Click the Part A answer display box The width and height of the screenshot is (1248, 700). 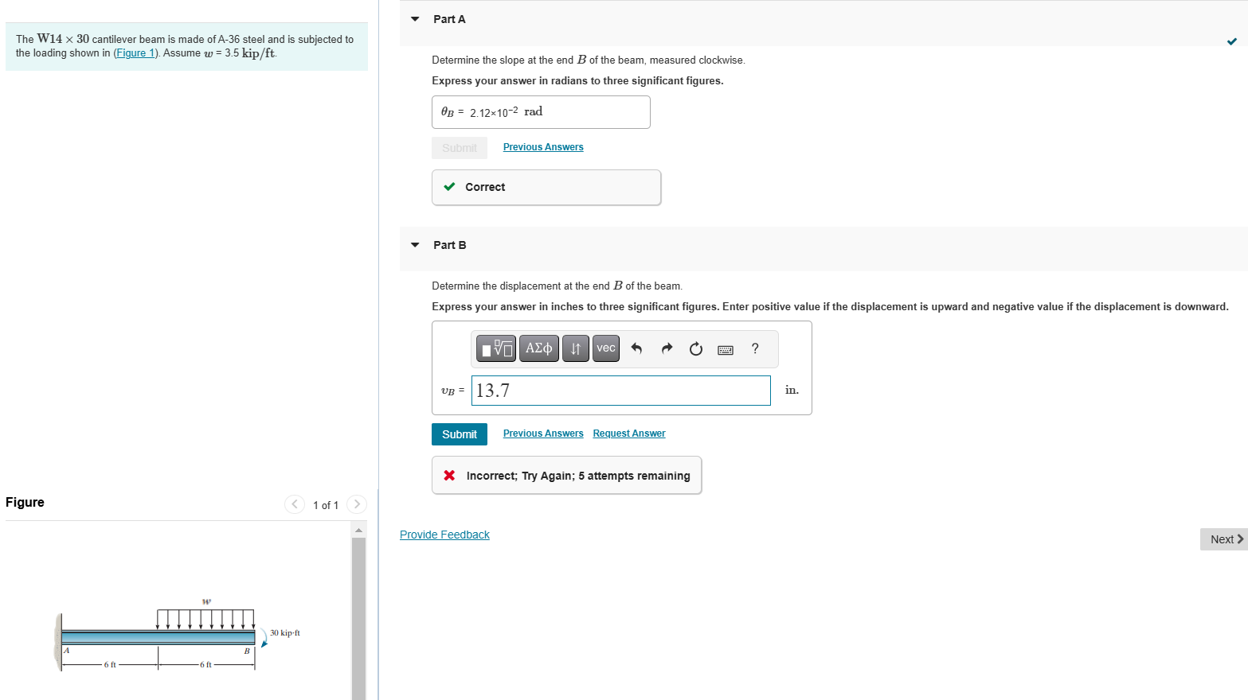541,112
